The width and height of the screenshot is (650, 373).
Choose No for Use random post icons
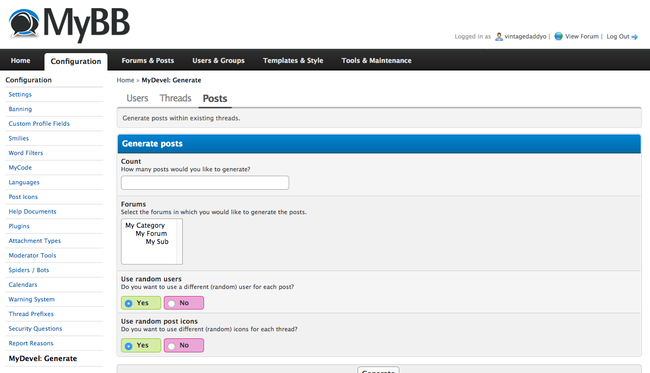click(171, 345)
